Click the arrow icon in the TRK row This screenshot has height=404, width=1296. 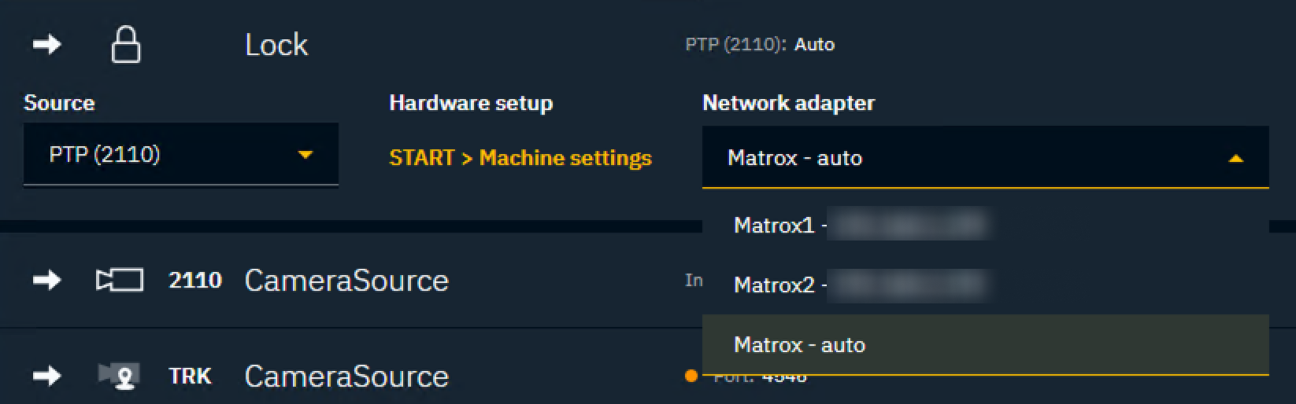[x=46, y=376]
